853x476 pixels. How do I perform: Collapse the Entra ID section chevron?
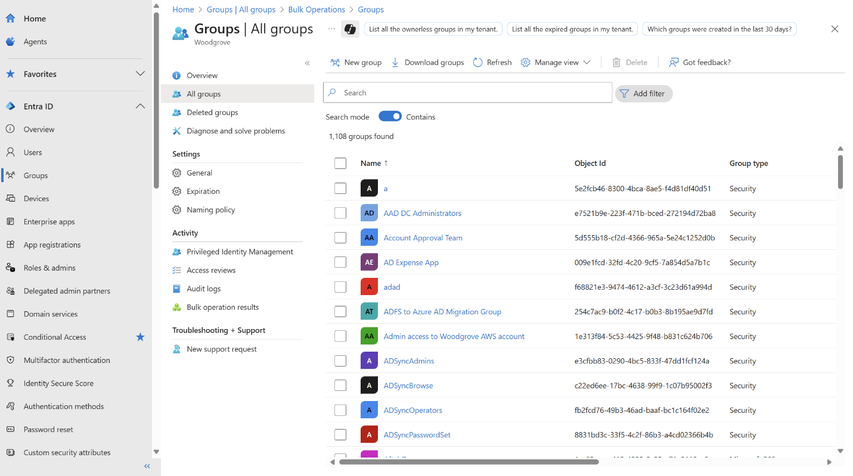(140, 106)
